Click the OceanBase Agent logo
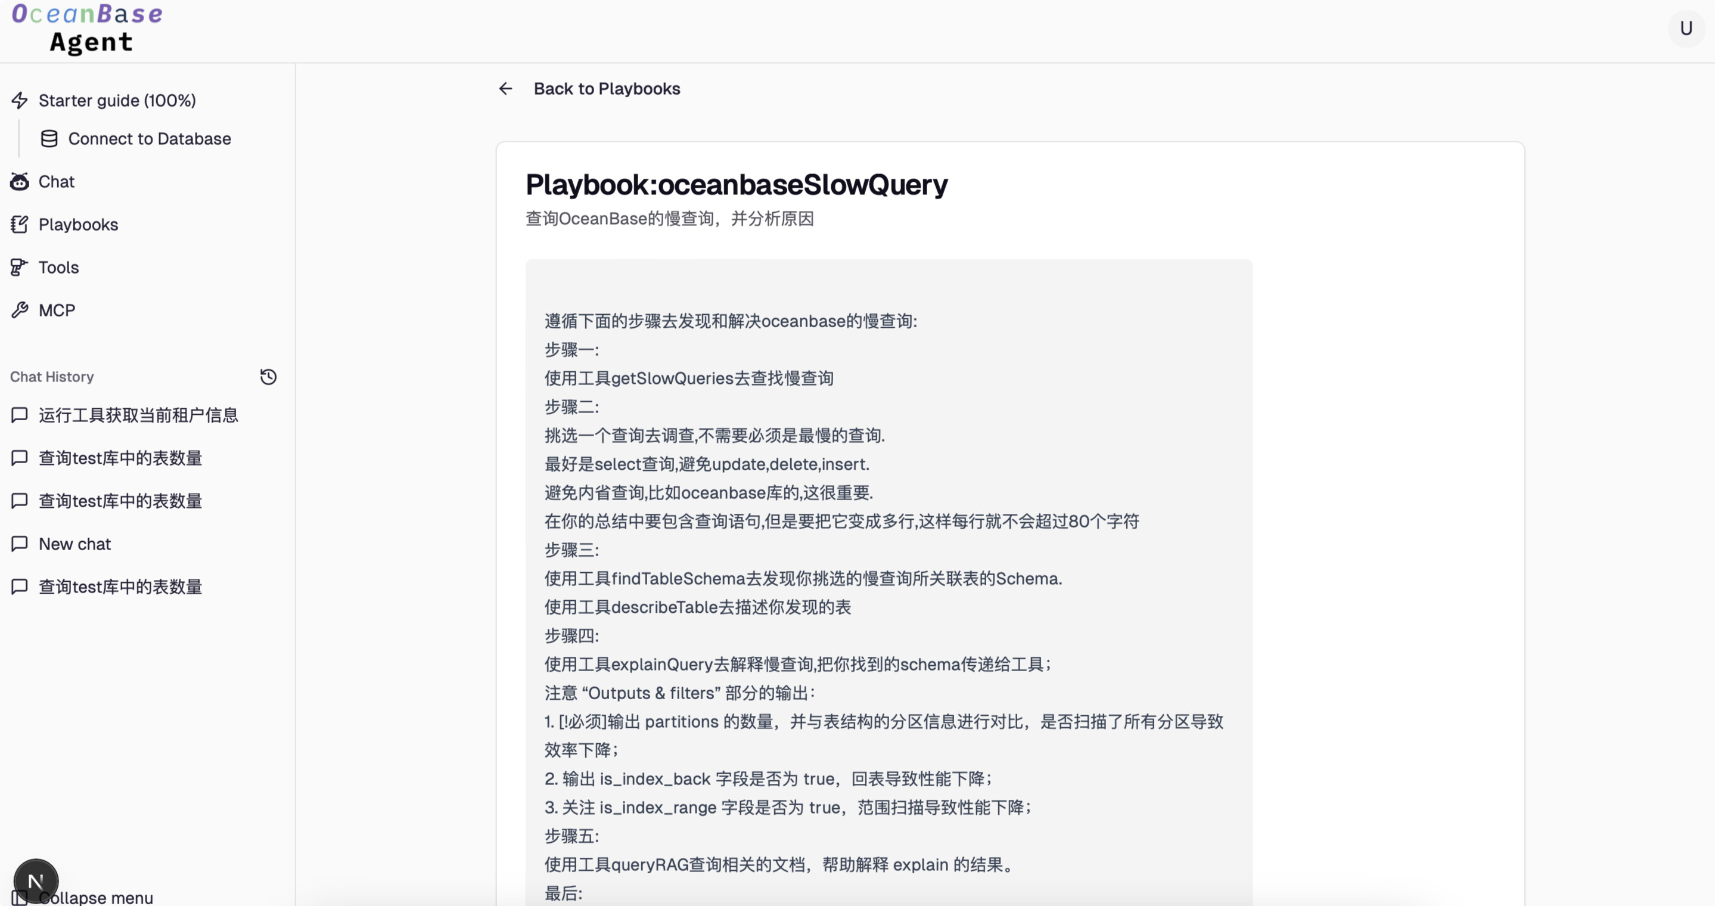The width and height of the screenshot is (1715, 906). point(87,29)
